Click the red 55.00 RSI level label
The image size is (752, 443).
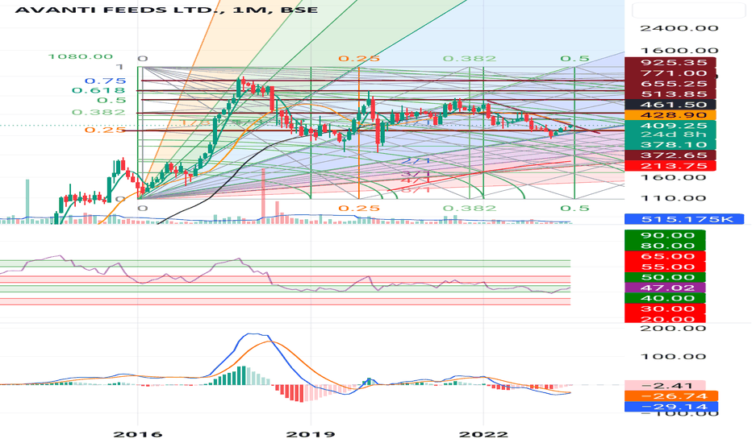(x=665, y=267)
